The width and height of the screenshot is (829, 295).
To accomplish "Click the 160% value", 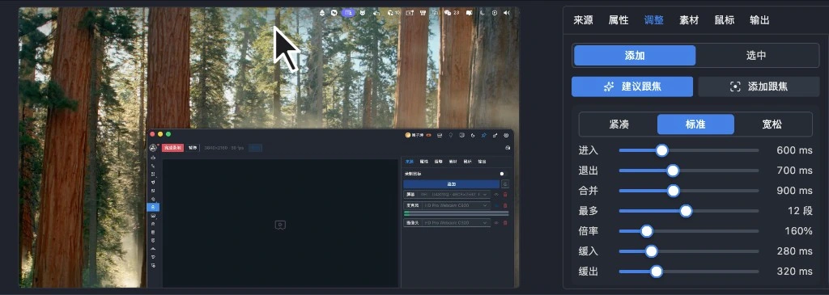I will click(799, 231).
